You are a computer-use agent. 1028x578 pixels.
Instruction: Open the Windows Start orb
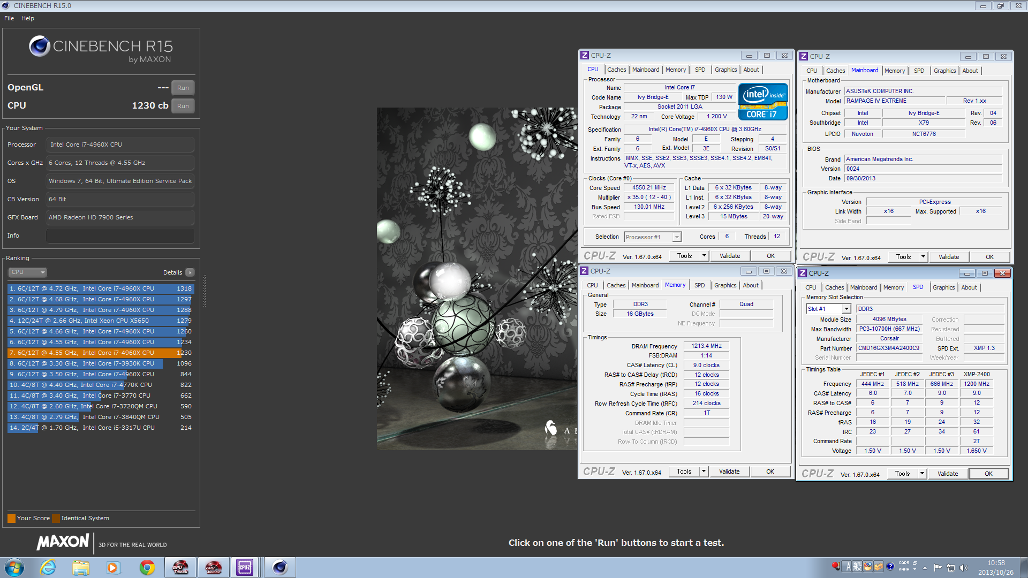[14, 567]
